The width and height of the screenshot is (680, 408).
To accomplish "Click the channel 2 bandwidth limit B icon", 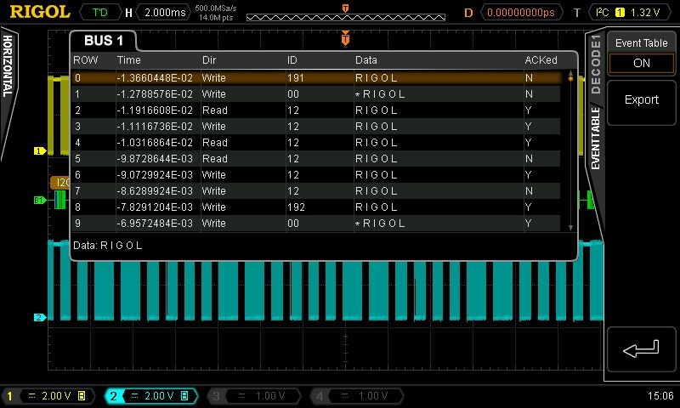I will (x=184, y=395).
